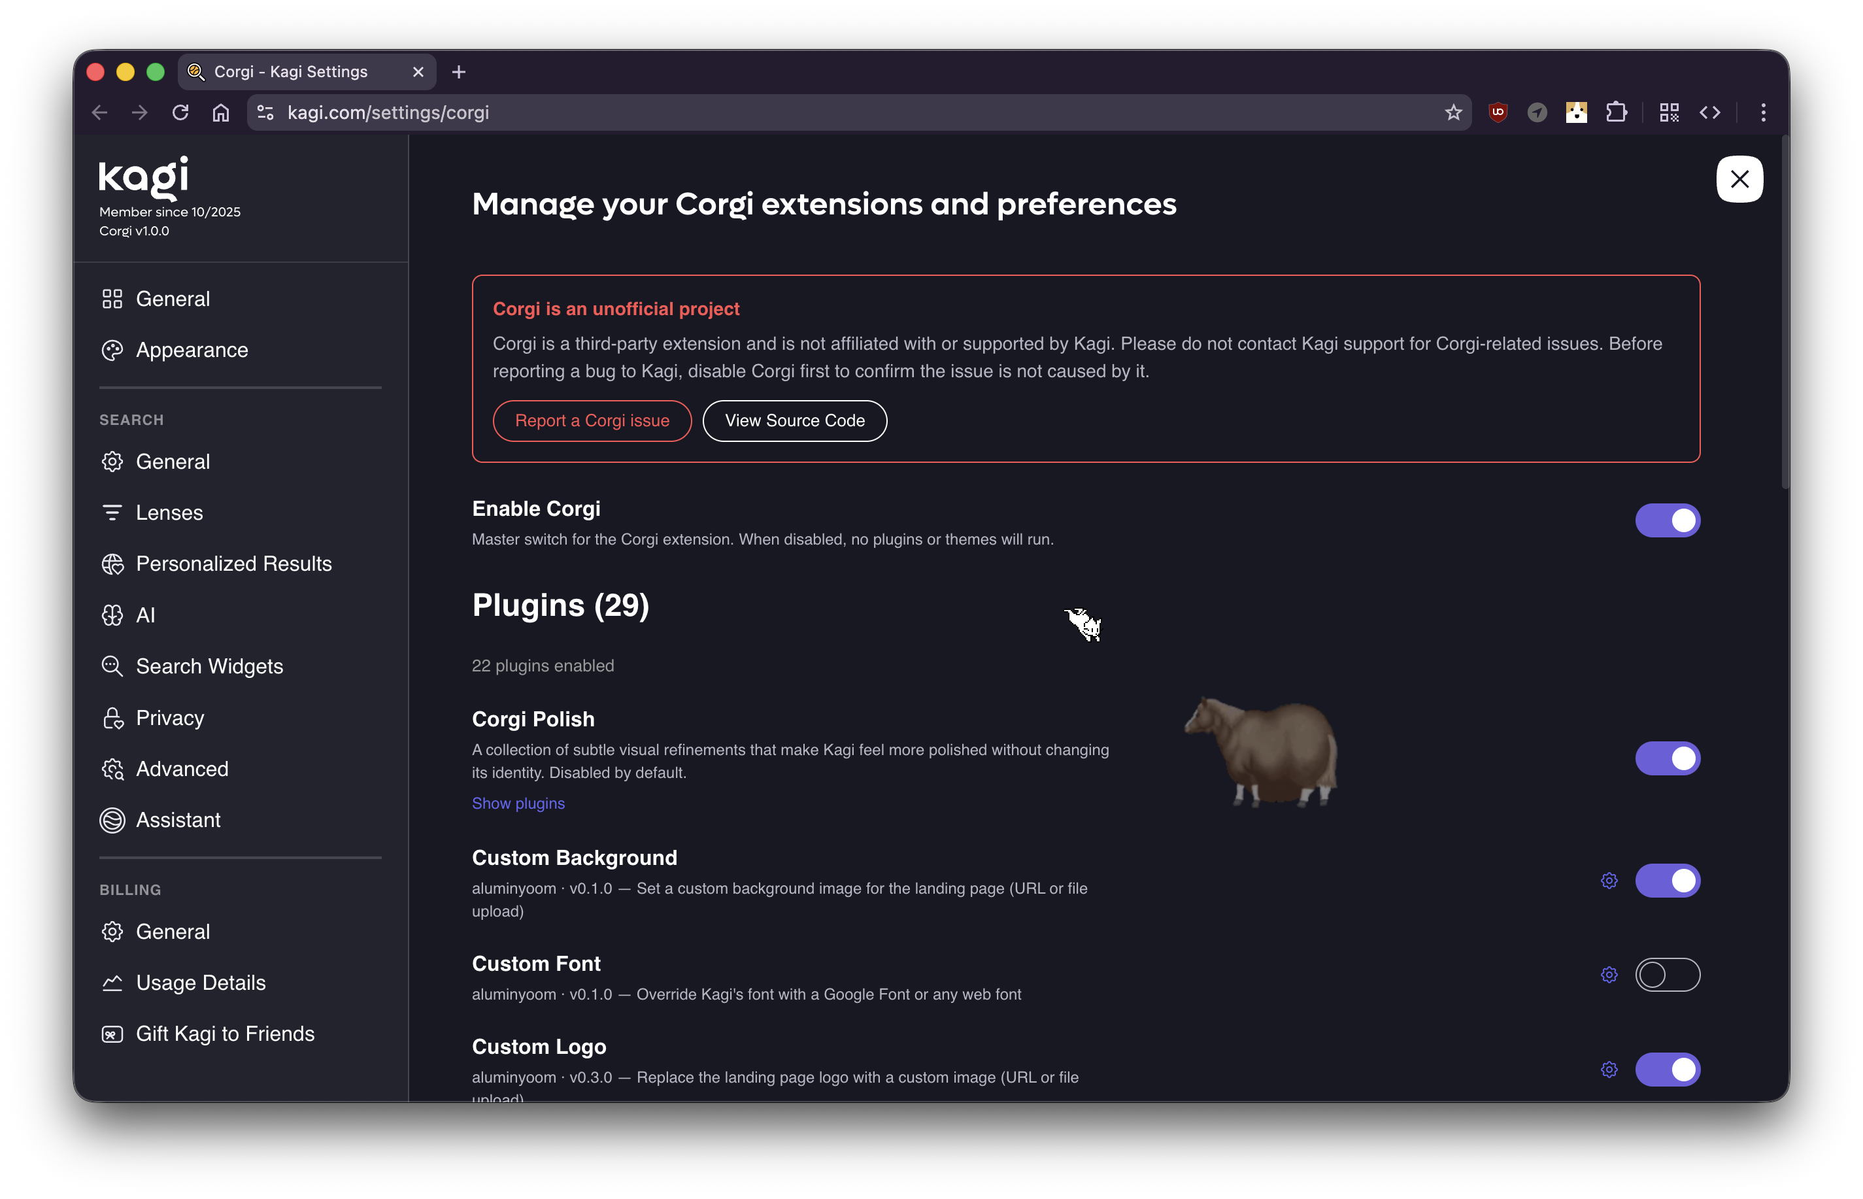Click the 'Plugins (29)' heading

pyautogui.click(x=561, y=605)
